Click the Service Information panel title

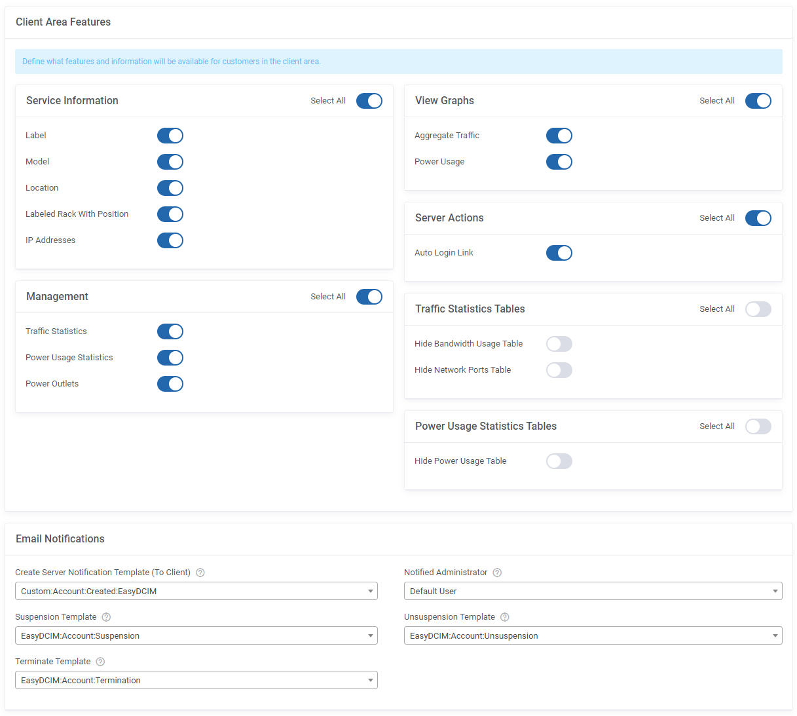click(72, 101)
